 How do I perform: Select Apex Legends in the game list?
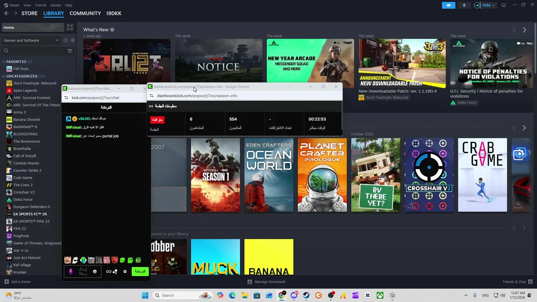coord(25,91)
